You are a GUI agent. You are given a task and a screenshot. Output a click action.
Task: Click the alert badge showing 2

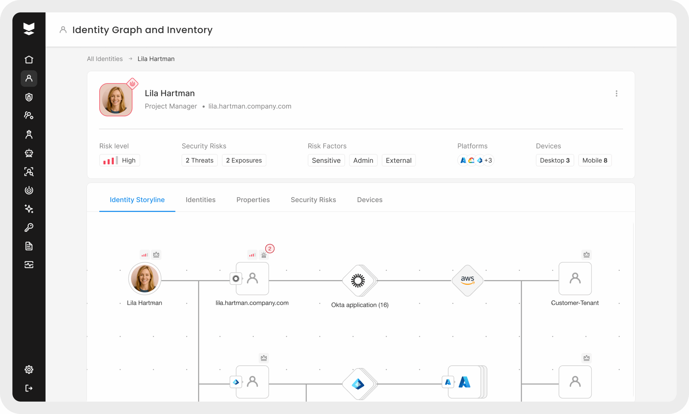tap(269, 249)
